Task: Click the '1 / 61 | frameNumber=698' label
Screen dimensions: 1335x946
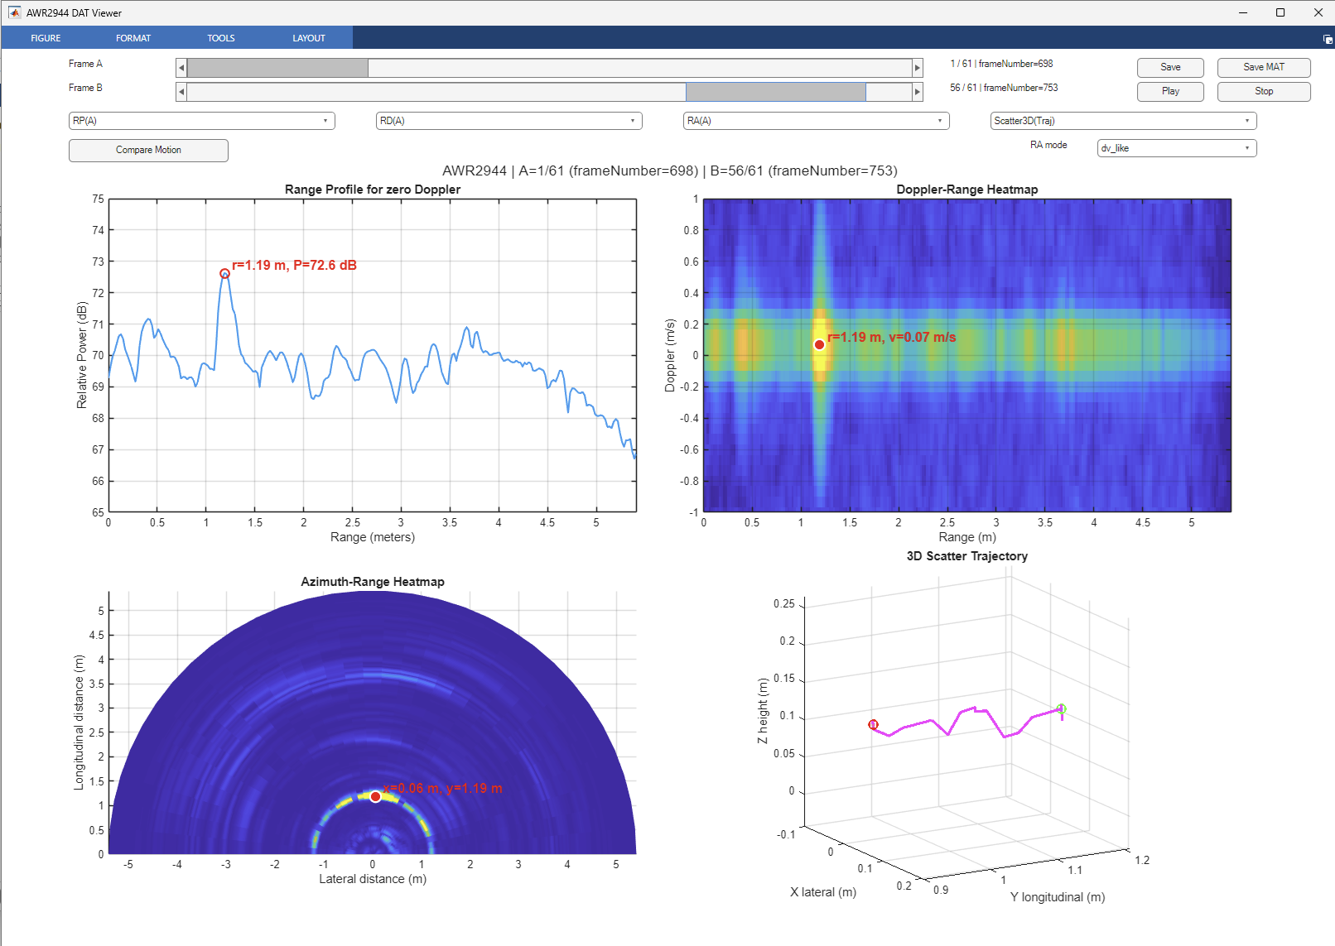Action: [x=1001, y=64]
